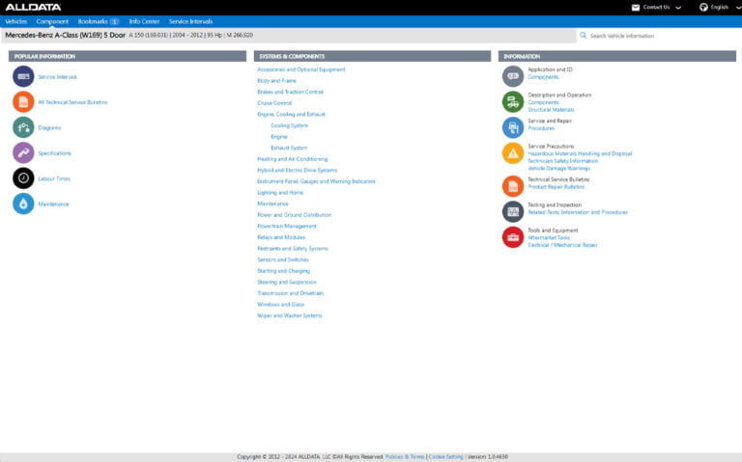Open Instrument Panel, Gauges and Warning Indicators
Screen dimensions: 742x462
click(x=316, y=181)
